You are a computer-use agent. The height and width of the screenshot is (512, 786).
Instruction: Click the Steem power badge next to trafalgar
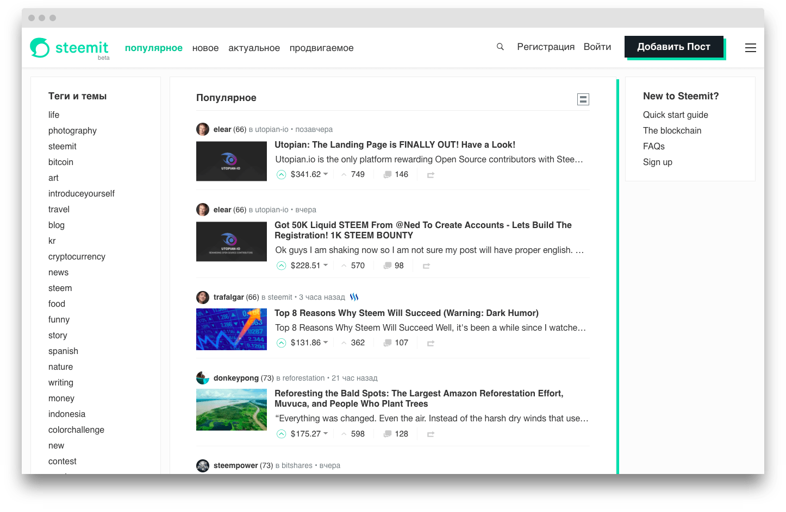pos(354,297)
